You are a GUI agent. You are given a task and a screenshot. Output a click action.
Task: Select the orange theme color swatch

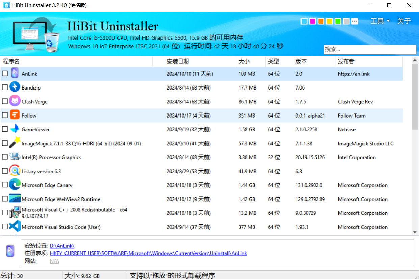coord(321,21)
